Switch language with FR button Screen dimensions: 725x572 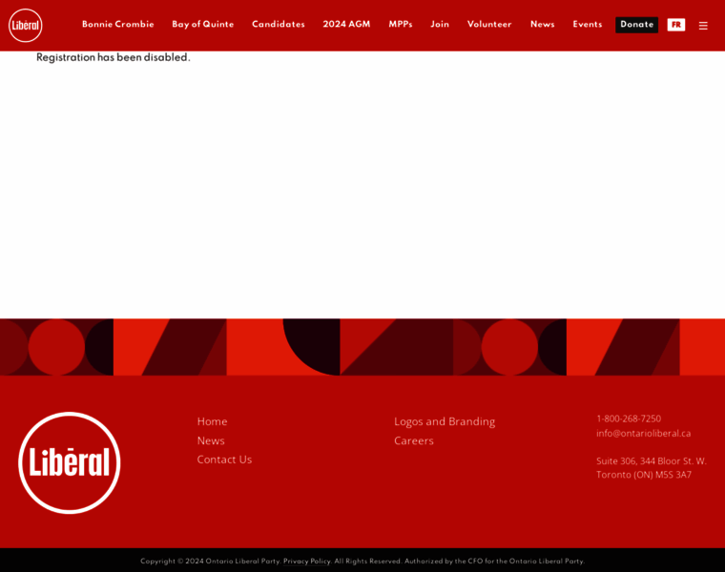coord(676,25)
